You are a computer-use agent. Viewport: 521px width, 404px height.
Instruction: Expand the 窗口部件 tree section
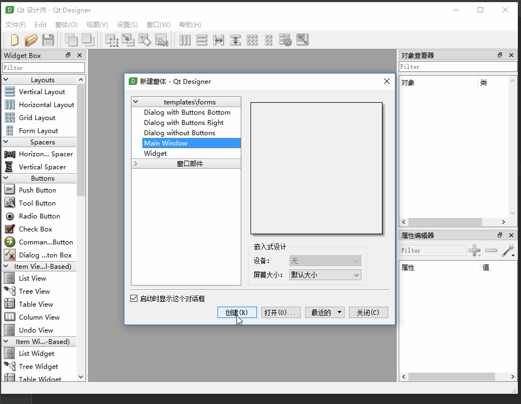[136, 163]
